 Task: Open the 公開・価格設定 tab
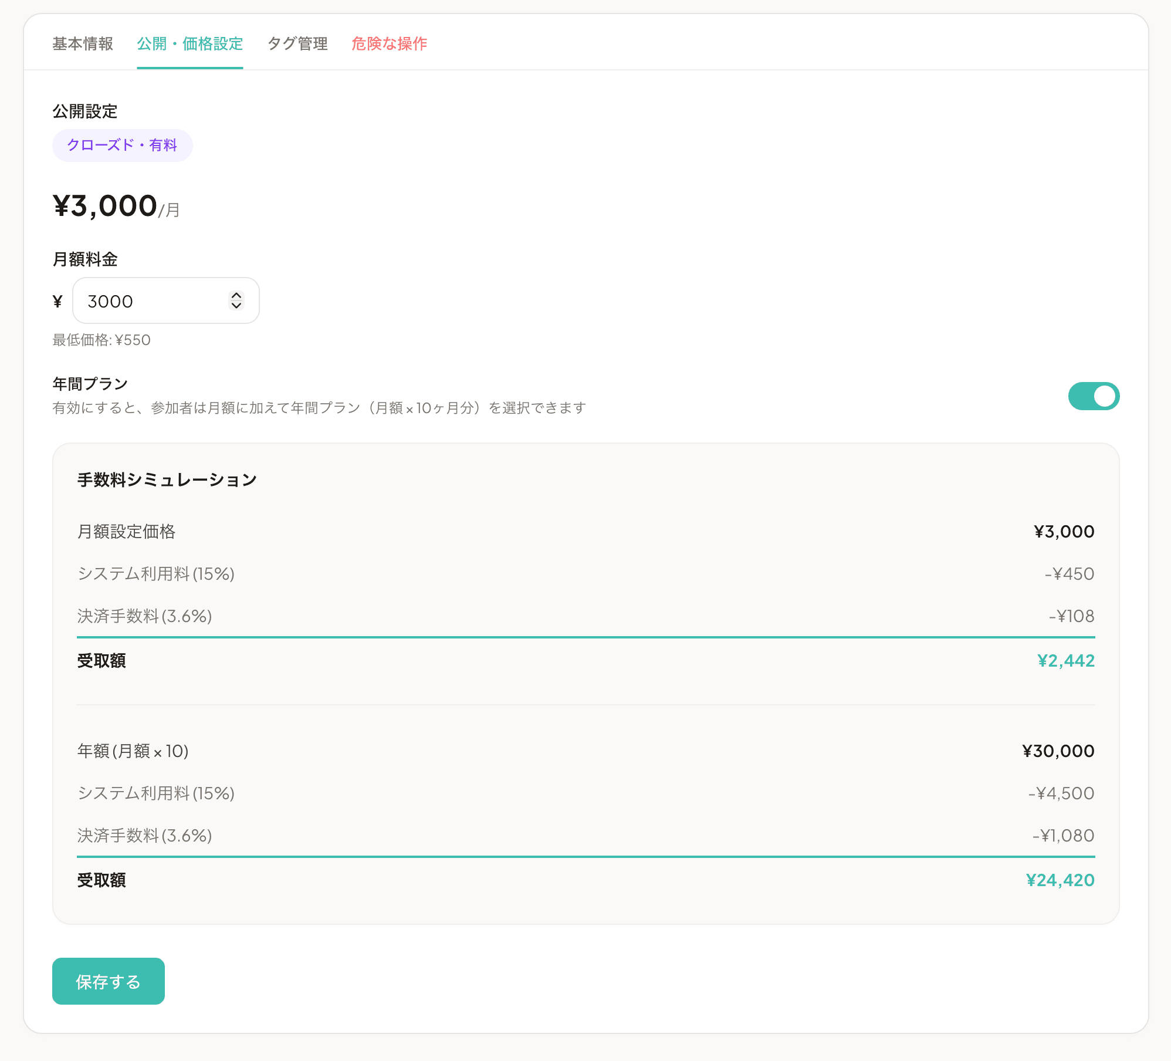(x=189, y=44)
